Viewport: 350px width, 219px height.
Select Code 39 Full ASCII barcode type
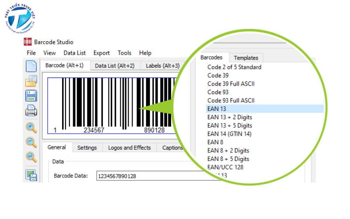pyautogui.click(x=231, y=84)
